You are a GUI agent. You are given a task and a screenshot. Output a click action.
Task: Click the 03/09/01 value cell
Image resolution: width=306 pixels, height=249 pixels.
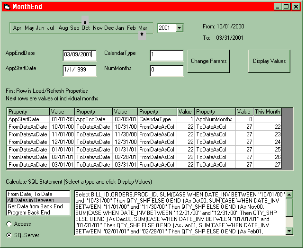pos(125,119)
